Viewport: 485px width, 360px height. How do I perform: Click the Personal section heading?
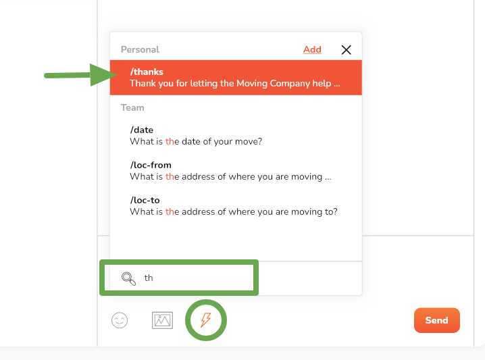[x=140, y=49]
